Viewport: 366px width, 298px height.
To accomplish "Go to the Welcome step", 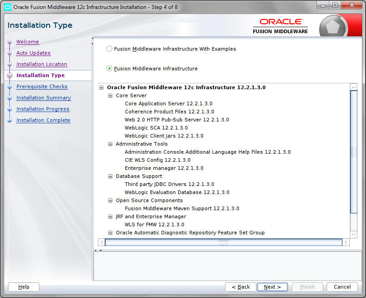I will (28, 42).
